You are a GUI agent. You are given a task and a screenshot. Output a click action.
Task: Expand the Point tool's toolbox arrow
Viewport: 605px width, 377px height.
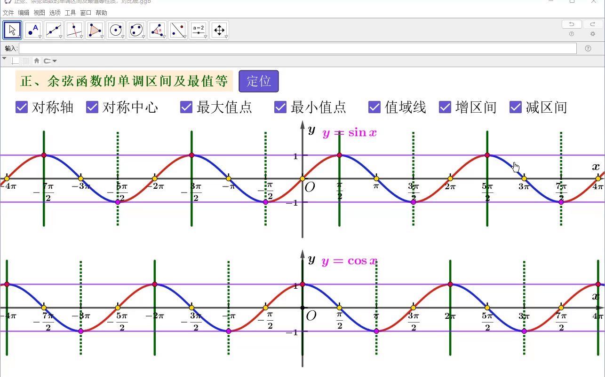[x=40, y=37]
